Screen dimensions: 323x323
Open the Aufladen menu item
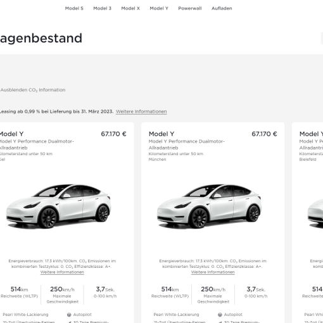point(222,8)
